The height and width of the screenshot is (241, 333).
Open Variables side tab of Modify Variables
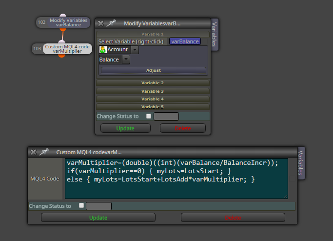tap(215, 35)
